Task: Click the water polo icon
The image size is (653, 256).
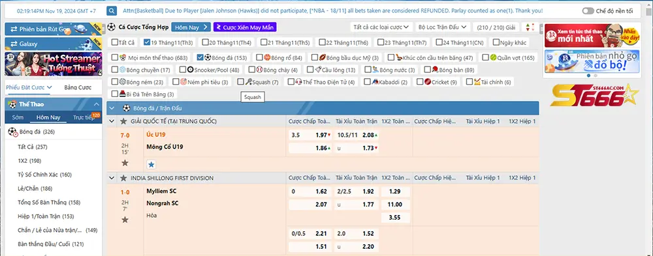Action: (x=375, y=70)
